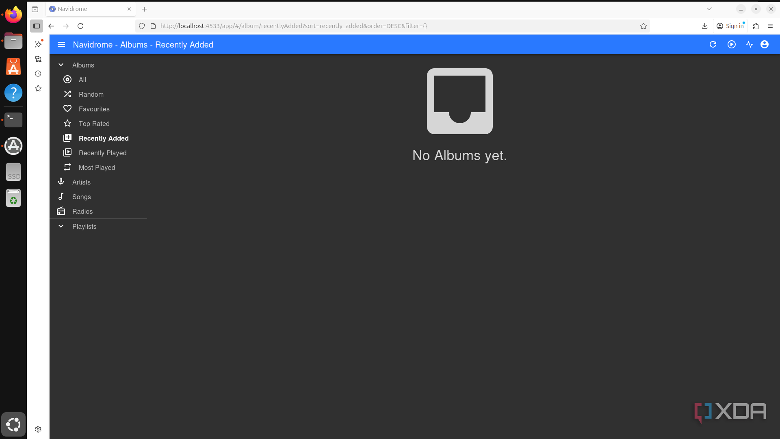
Task: Open the Firefox downloads panel
Action: pos(705,26)
